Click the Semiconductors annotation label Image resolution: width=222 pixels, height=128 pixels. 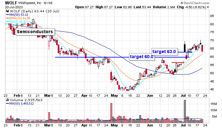pyautogui.click(x=35, y=32)
